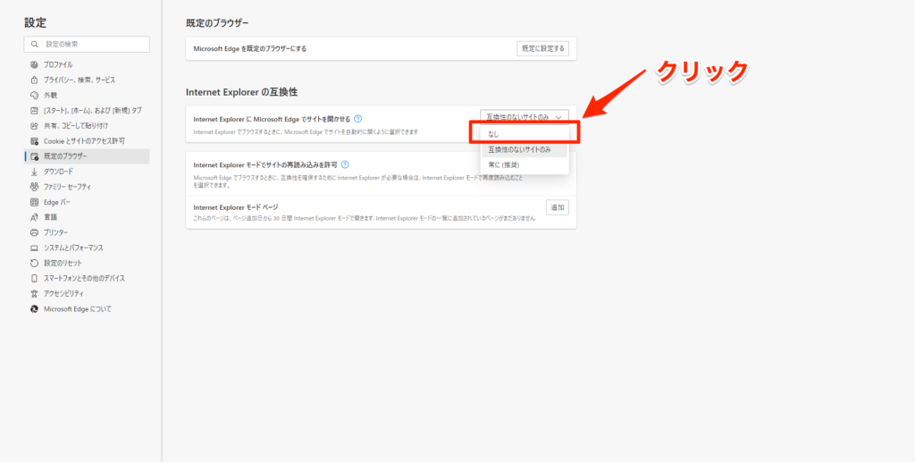Click the ダウンロード download arrow icon
Screen dimensions: 915x462
pyautogui.click(x=34, y=172)
